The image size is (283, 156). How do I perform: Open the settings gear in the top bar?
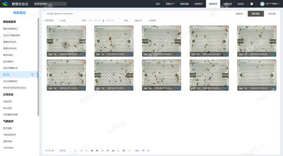click(x=251, y=4)
